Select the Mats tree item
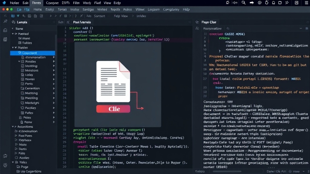The height and width of the screenshot is (174, 310). 23,144
